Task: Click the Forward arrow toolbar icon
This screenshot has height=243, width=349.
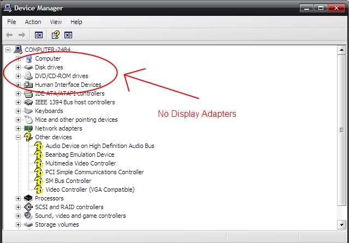Action: pyautogui.click(x=22, y=35)
